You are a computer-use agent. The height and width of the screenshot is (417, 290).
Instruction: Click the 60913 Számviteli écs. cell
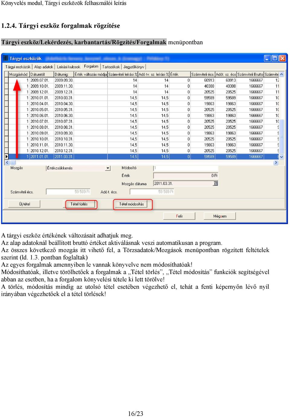coord(203,80)
